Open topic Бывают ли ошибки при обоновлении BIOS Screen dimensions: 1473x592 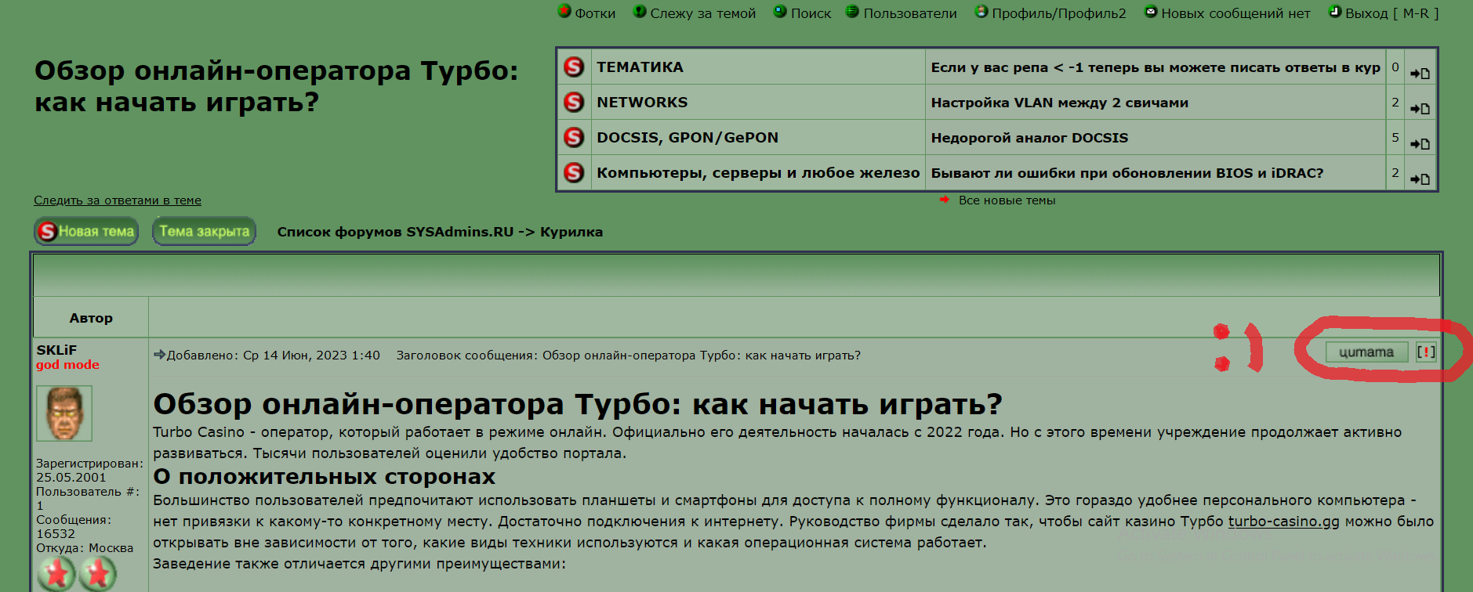pyautogui.click(x=1127, y=173)
